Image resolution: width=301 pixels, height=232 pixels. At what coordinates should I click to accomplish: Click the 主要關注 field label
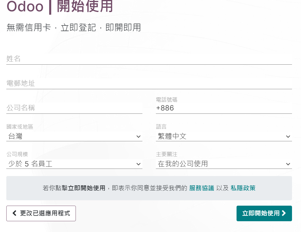coord(167,154)
